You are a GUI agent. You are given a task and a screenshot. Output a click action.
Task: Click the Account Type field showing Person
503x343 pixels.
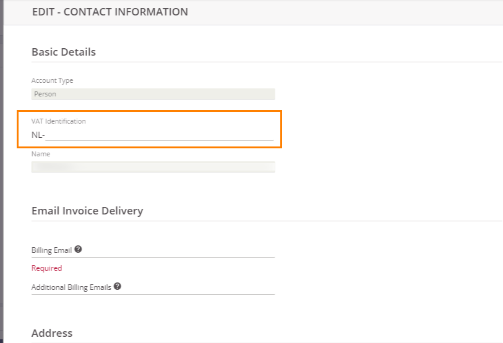coord(153,95)
